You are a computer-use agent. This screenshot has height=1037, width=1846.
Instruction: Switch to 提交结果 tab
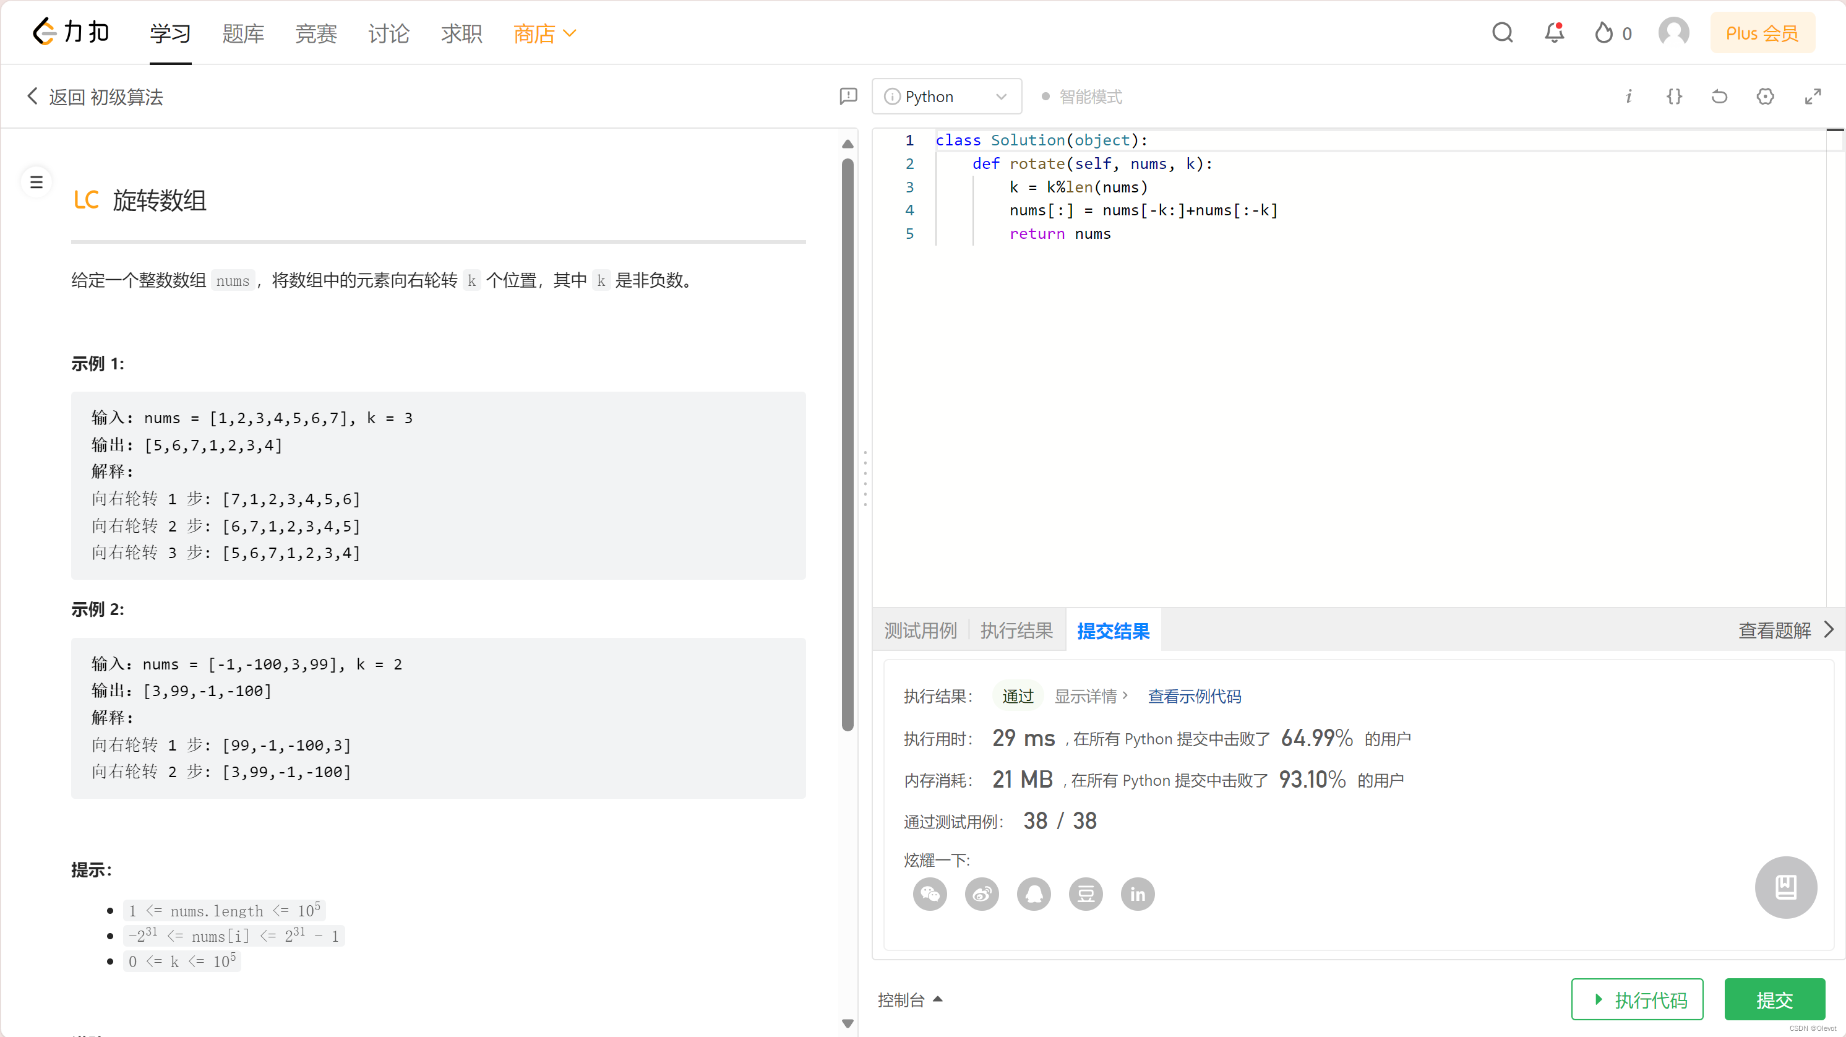[x=1113, y=630]
